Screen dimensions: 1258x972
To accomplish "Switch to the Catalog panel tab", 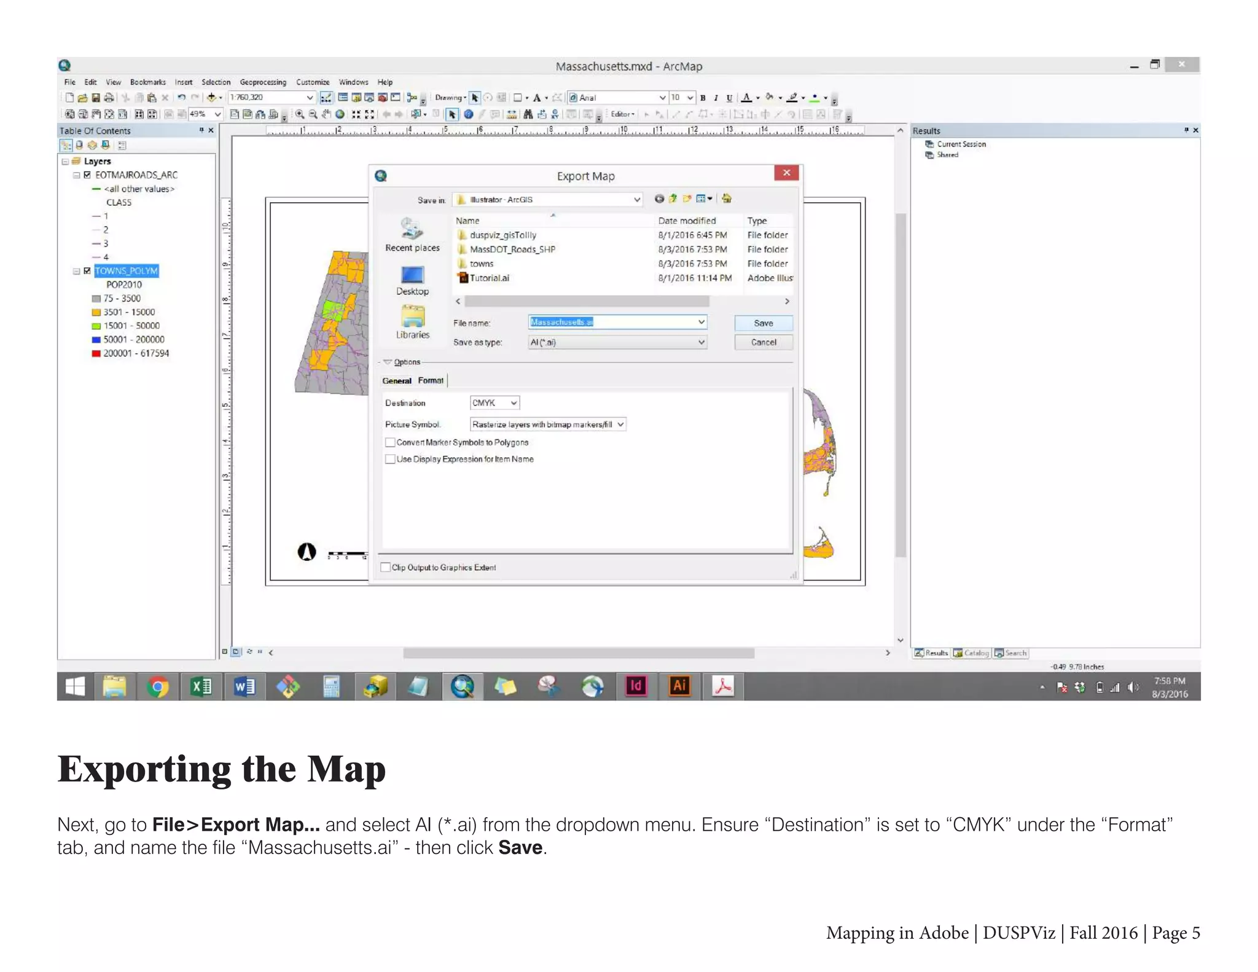I will tap(971, 653).
